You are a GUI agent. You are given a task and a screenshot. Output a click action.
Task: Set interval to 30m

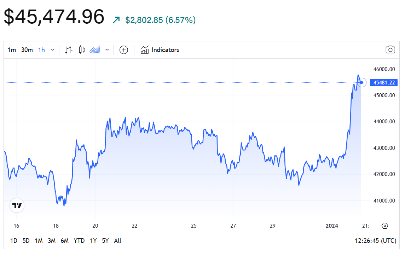27,50
